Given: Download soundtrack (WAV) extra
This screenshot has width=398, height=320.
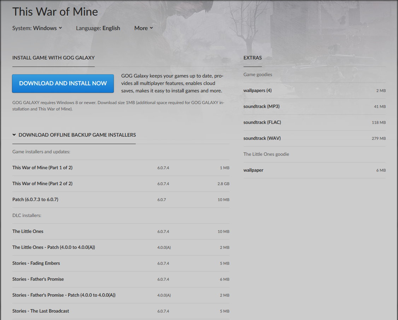Looking at the screenshot, I should [x=315, y=138].
